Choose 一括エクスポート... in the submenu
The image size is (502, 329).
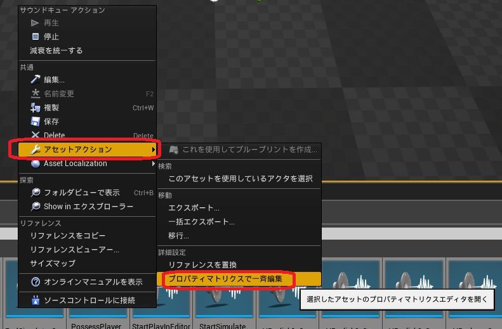tap(239, 222)
